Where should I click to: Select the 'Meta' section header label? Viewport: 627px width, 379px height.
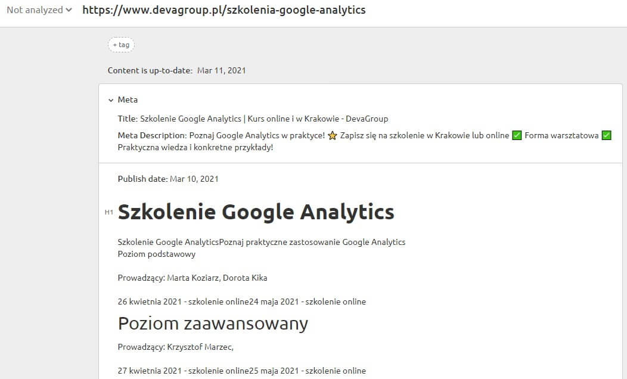point(128,100)
